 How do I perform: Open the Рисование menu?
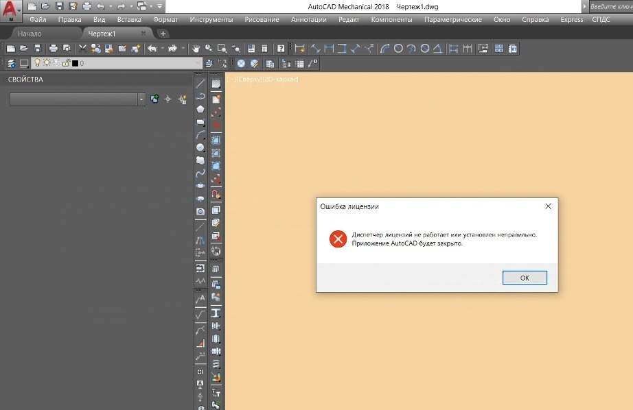pyautogui.click(x=262, y=19)
